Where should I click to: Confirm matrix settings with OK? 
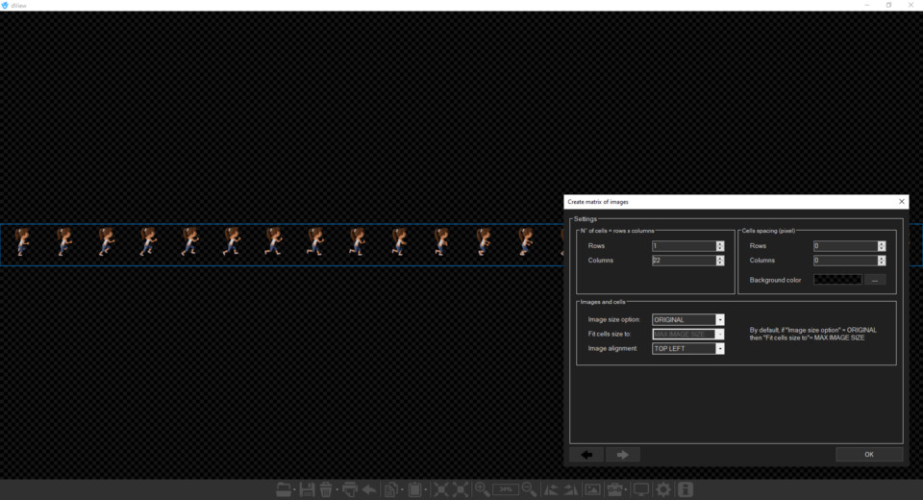point(869,454)
